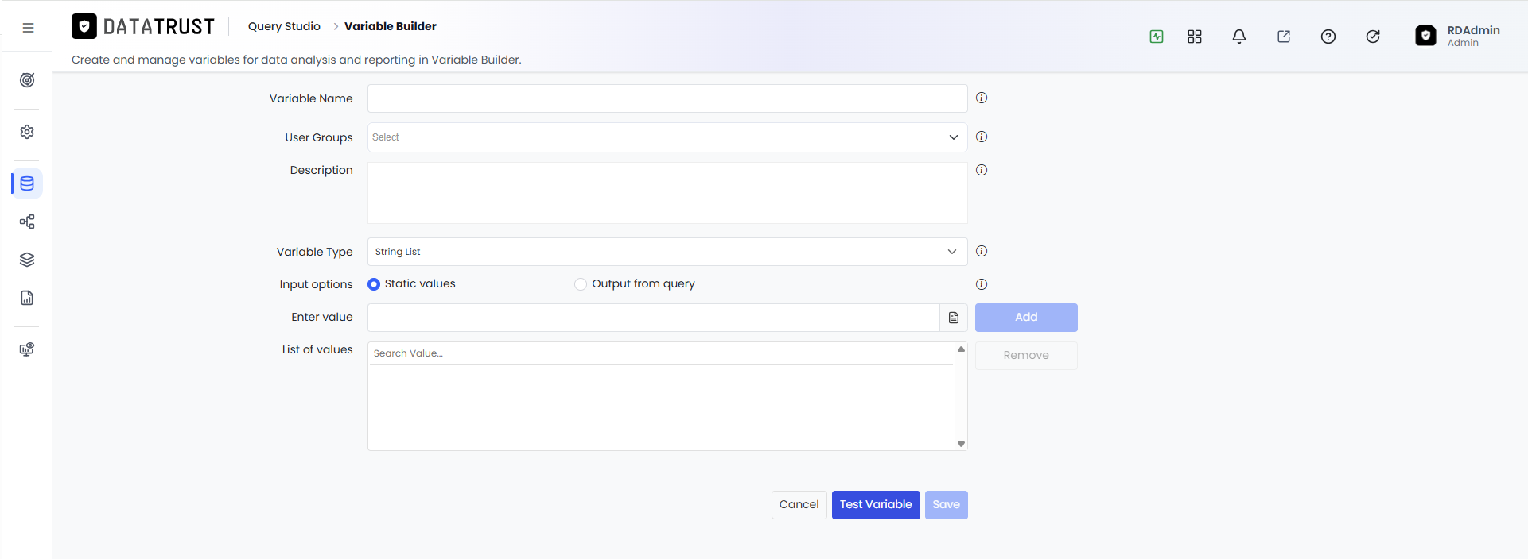Image resolution: width=1528 pixels, height=559 pixels.
Task: Open the Variable Type String List dropdown
Action: coord(667,252)
